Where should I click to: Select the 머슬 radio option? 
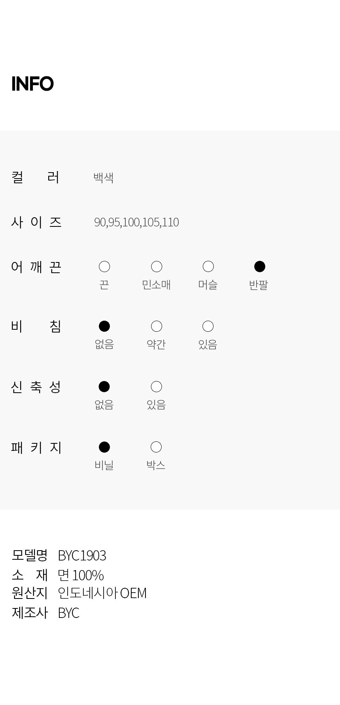[208, 267]
